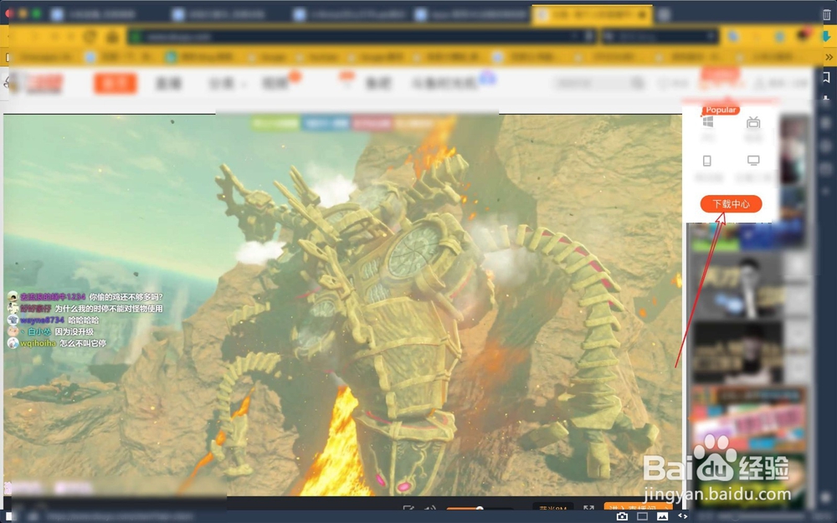Click the 下载中心 button
The image size is (837, 523).
point(731,204)
